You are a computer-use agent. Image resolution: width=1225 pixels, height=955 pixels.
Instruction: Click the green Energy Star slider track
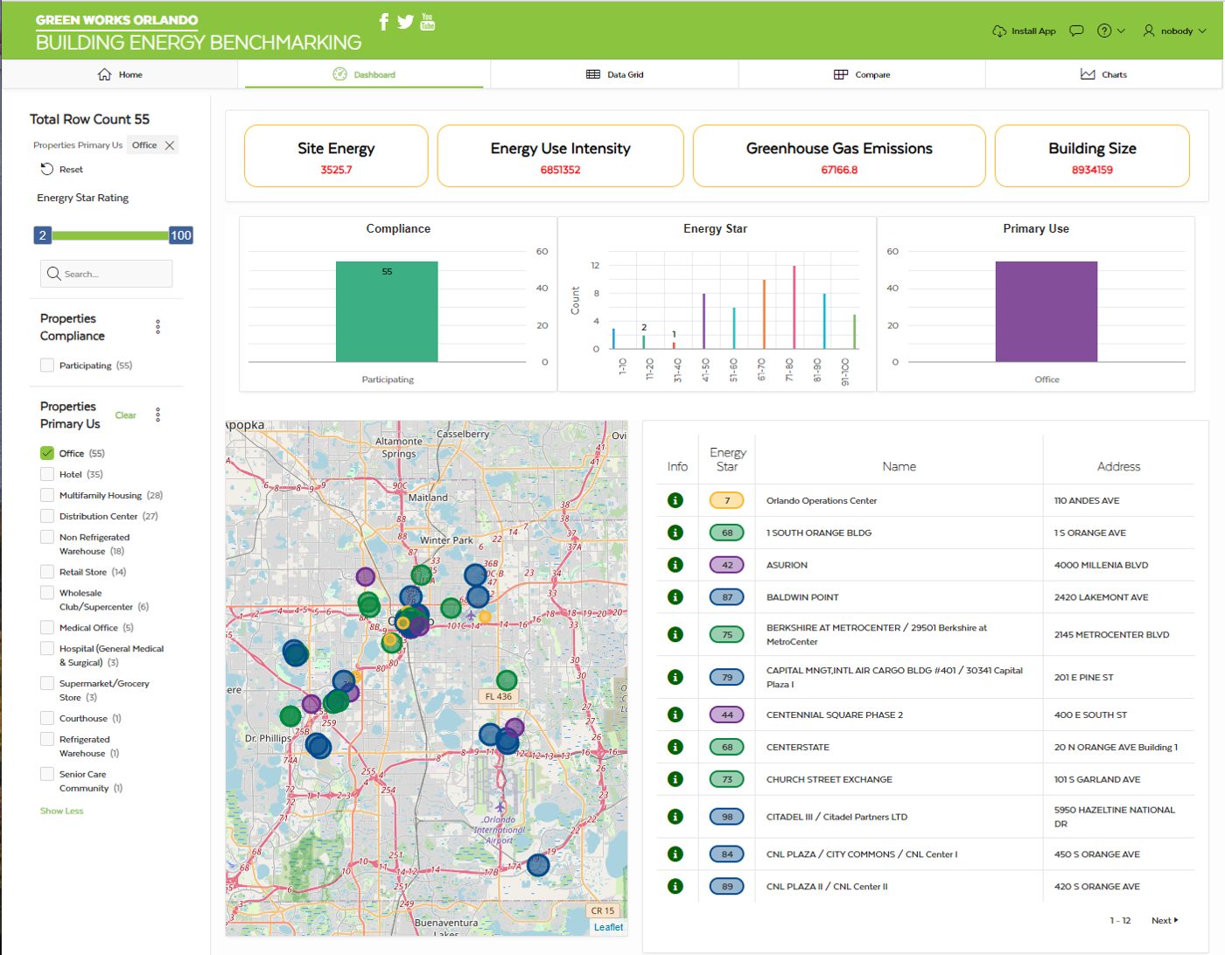pyautogui.click(x=110, y=235)
